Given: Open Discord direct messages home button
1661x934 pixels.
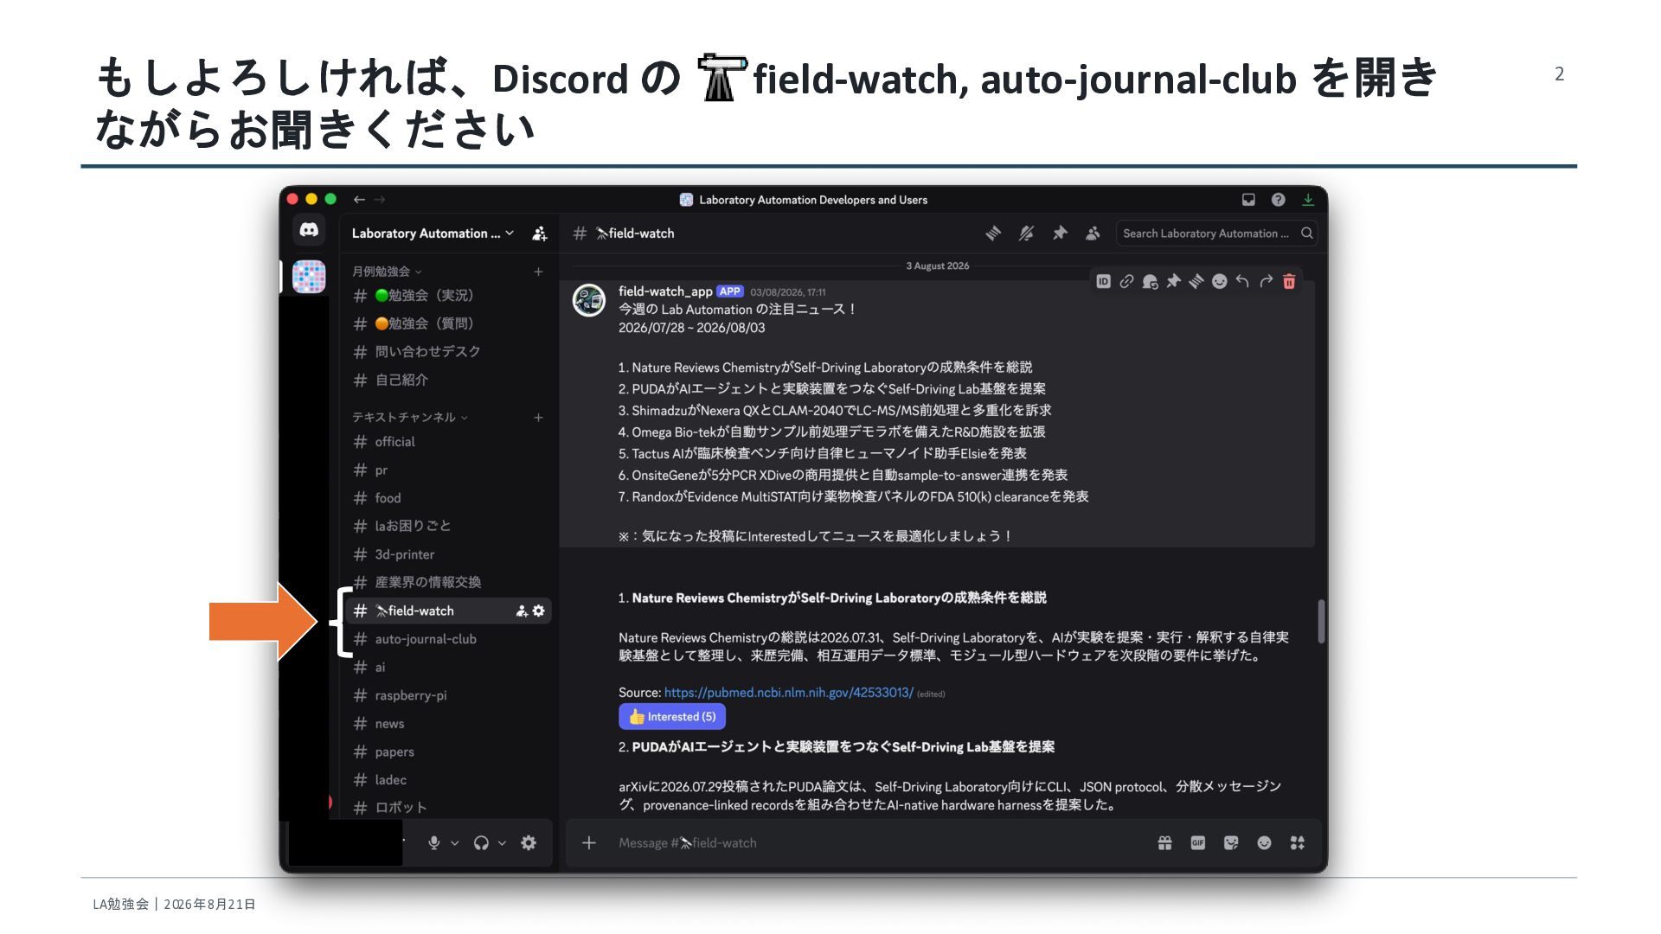Looking at the screenshot, I should [x=309, y=230].
